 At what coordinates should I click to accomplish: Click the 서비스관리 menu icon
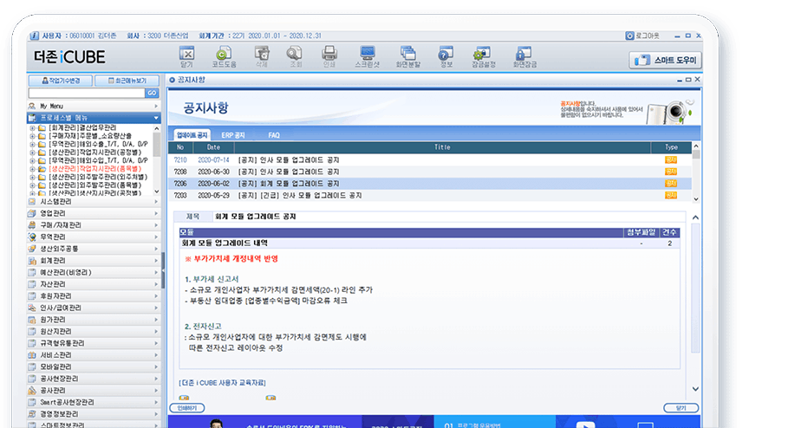pyautogui.click(x=32, y=355)
